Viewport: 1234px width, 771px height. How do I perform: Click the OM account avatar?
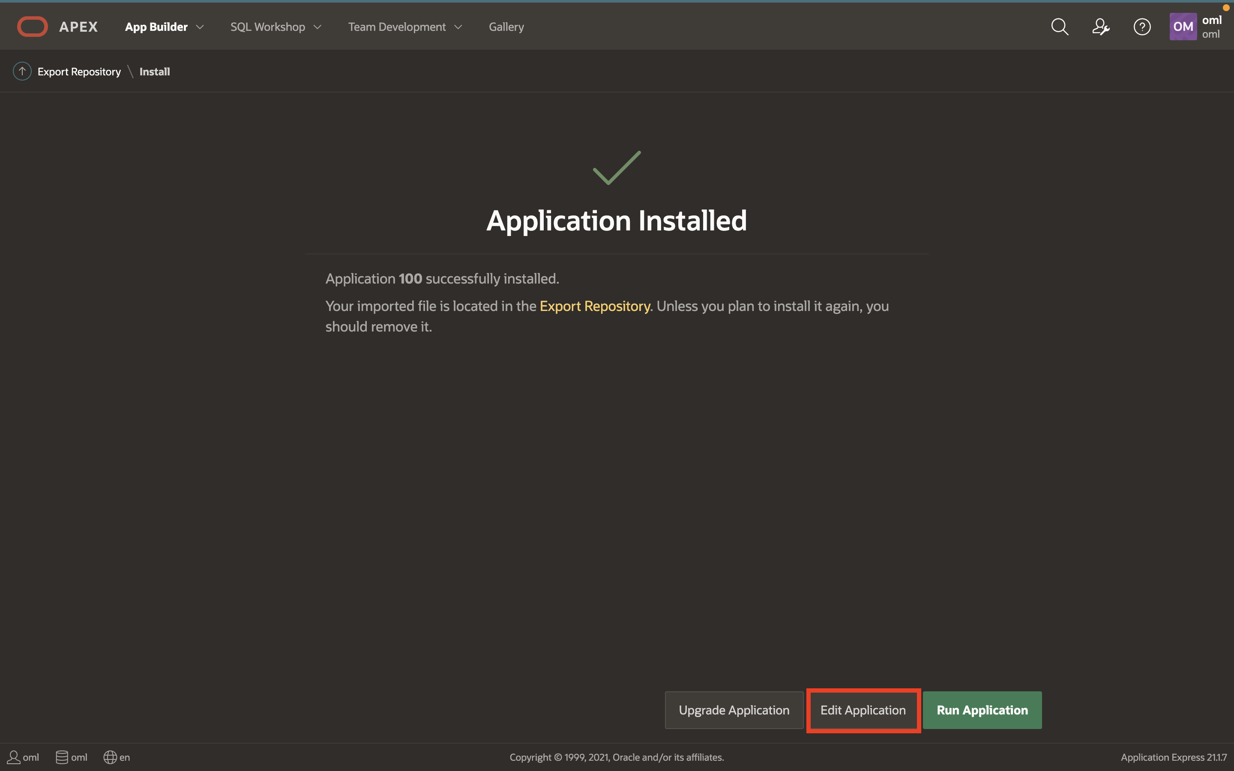pyautogui.click(x=1183, y=27)
